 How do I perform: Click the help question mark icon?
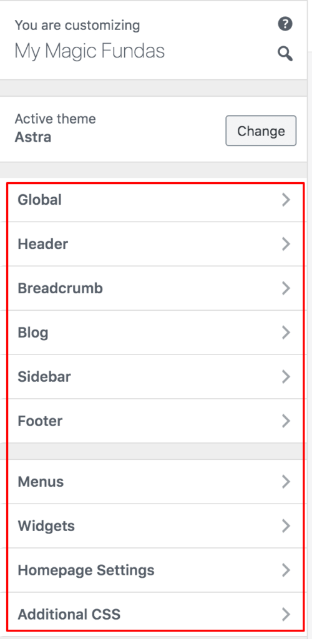(x=285, y=24)
